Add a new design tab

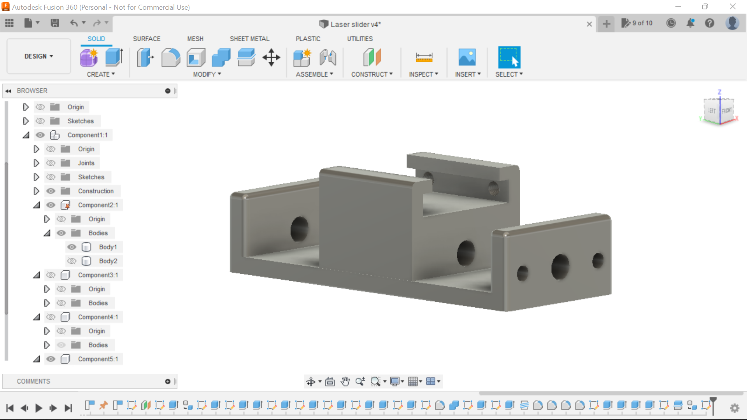606,24
